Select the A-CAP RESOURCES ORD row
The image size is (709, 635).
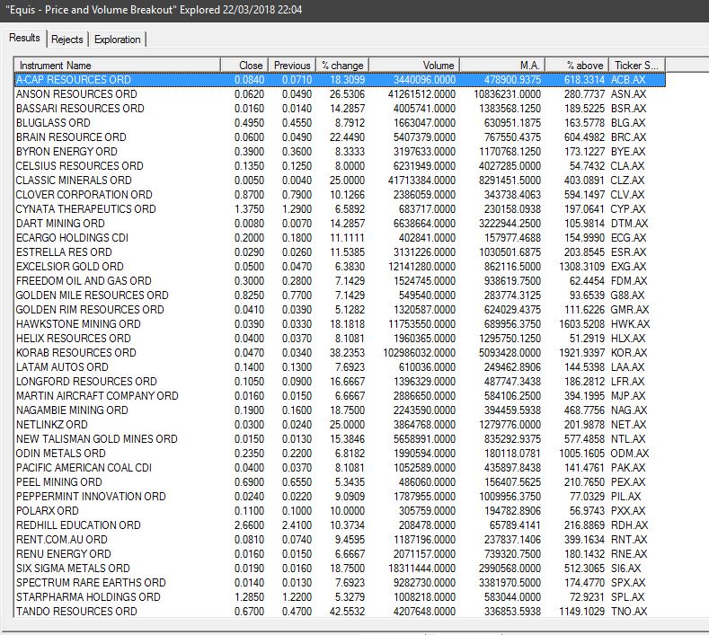click(340, 80)
